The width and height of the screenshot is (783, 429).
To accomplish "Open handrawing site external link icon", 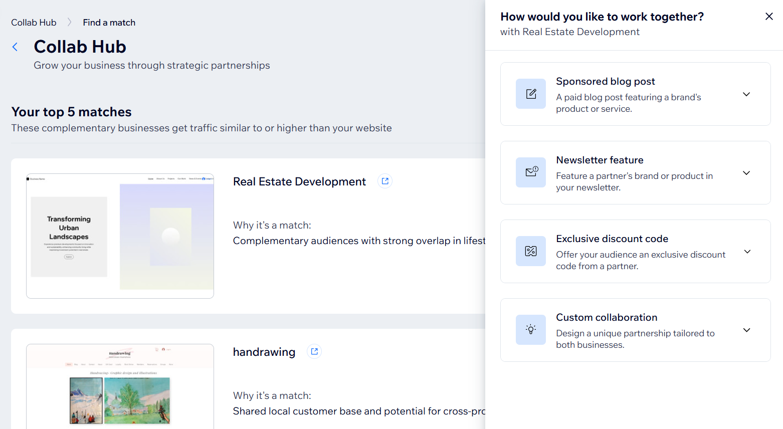I will pos(314,351).
